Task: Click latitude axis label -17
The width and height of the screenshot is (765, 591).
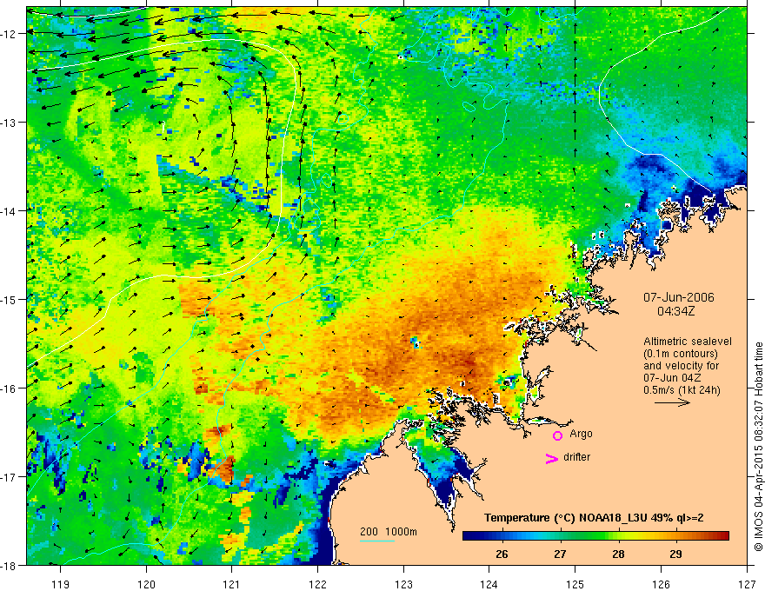Action: pyautogui.click(x=9, y=476)
